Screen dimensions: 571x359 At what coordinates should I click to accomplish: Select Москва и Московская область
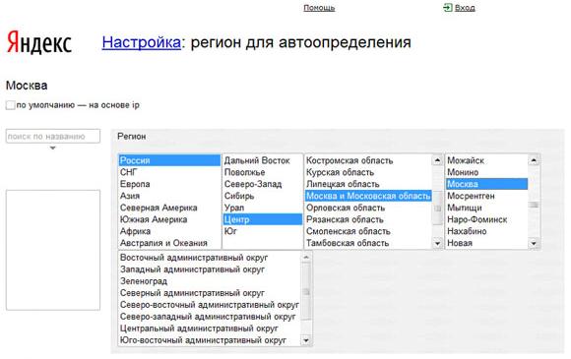[x=368, y=196]
